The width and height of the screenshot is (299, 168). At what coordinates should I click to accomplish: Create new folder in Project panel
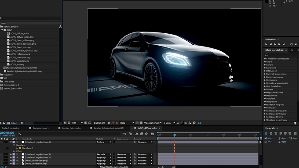tap(4, 123)
